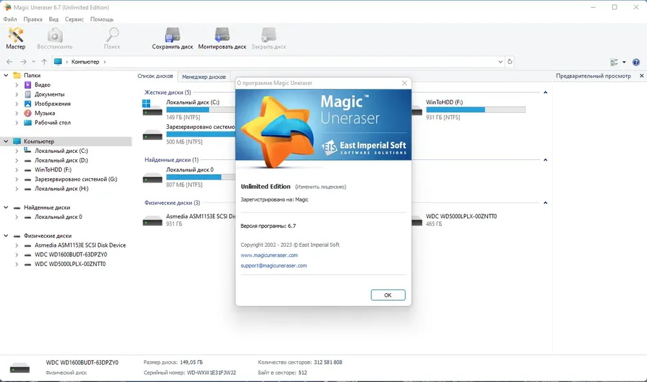Click the Изменить лицензию link
Screen dimensions: 647x382
[321, 187]
